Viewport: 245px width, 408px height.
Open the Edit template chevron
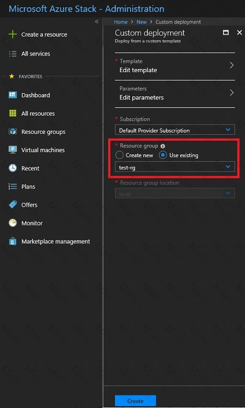pos(231,65)
